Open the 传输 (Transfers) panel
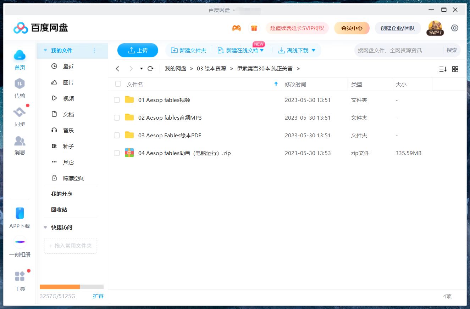This screenshot has height=309, width=470. 20,88
